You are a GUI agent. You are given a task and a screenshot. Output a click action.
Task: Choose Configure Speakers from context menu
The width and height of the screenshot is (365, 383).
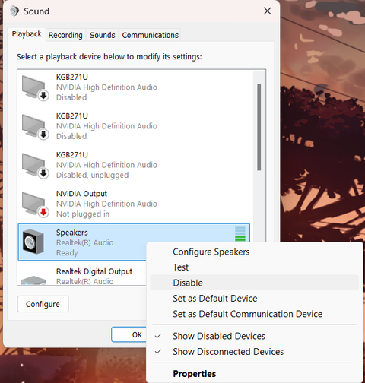click(x=255, y=252)
